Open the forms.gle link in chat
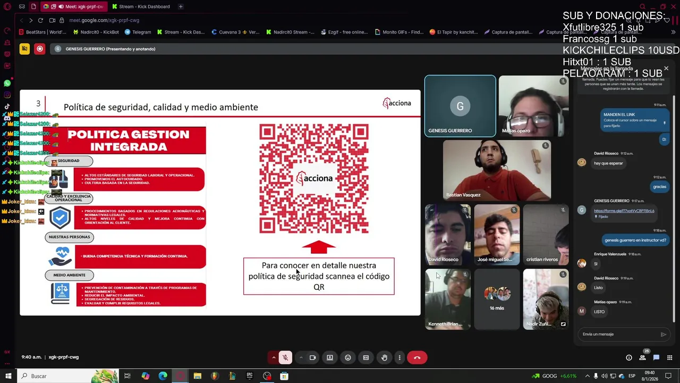This screenshot has height=383, width=680. pos(624,211)
